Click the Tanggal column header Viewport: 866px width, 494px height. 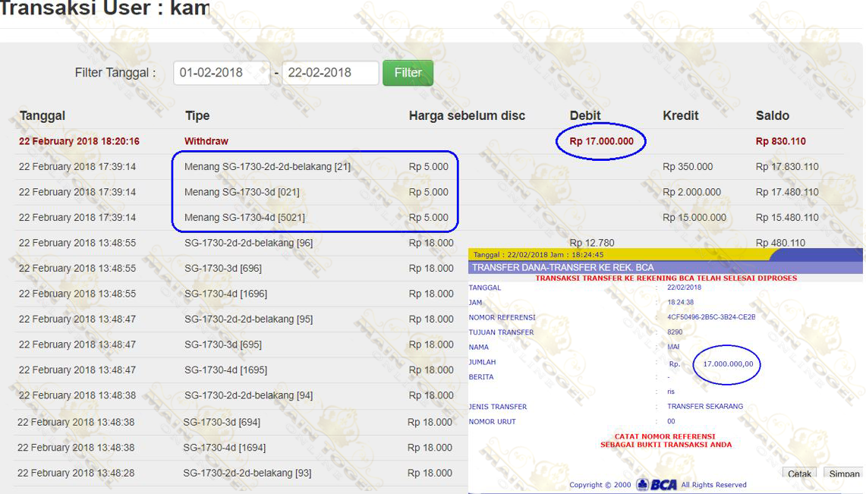pos(43,116)
